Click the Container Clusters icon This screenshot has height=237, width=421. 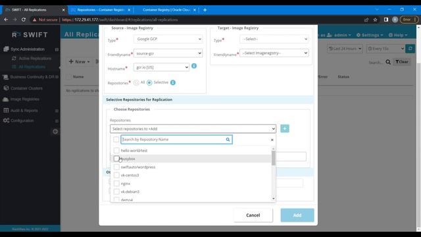click(x=6, y=88)
